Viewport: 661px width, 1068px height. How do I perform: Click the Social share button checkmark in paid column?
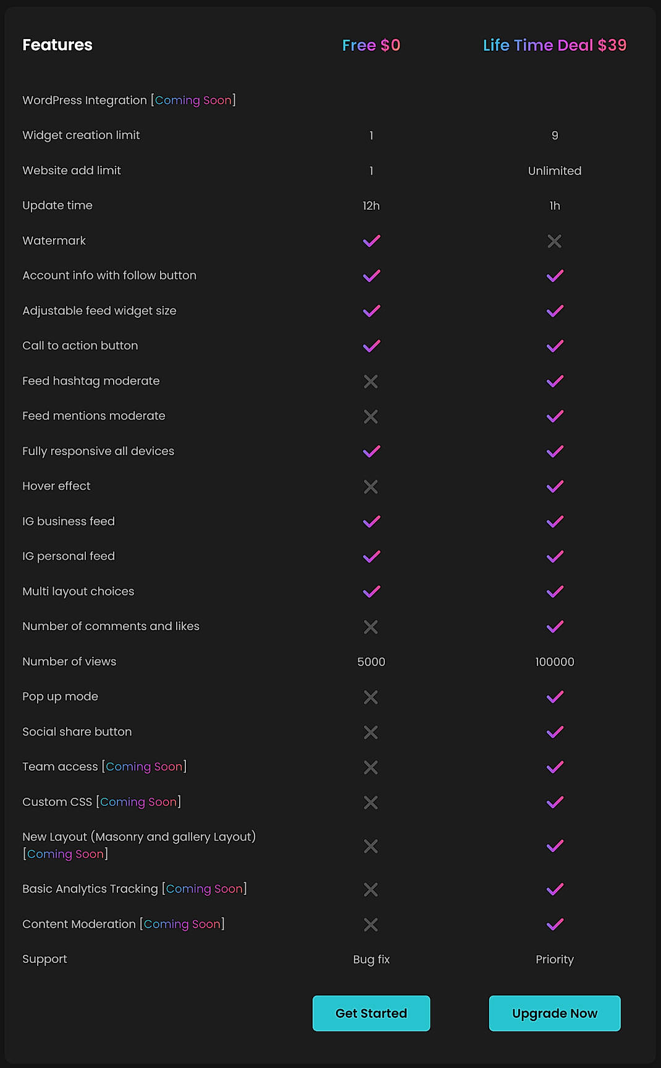pos(554,732)
